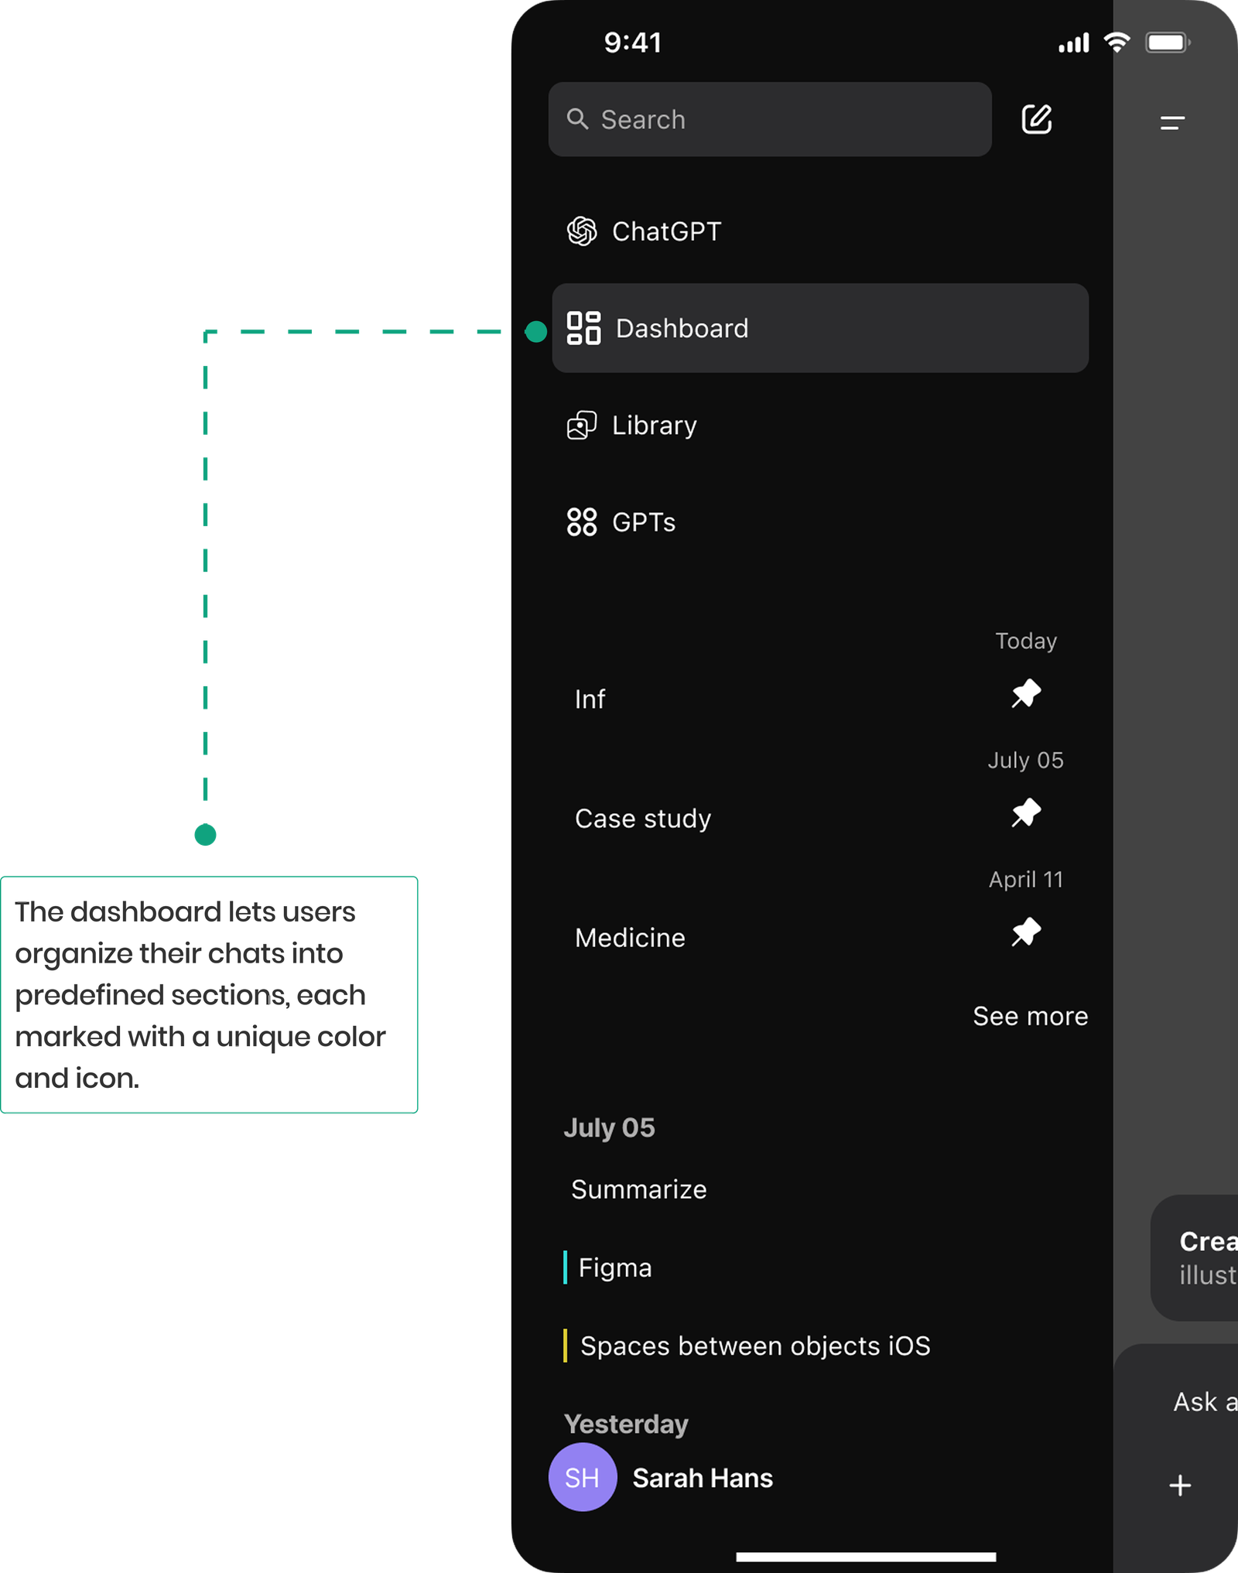Toggle pin on Medicine chat
The image size is (1238, 1573).
click(1026, 932)
